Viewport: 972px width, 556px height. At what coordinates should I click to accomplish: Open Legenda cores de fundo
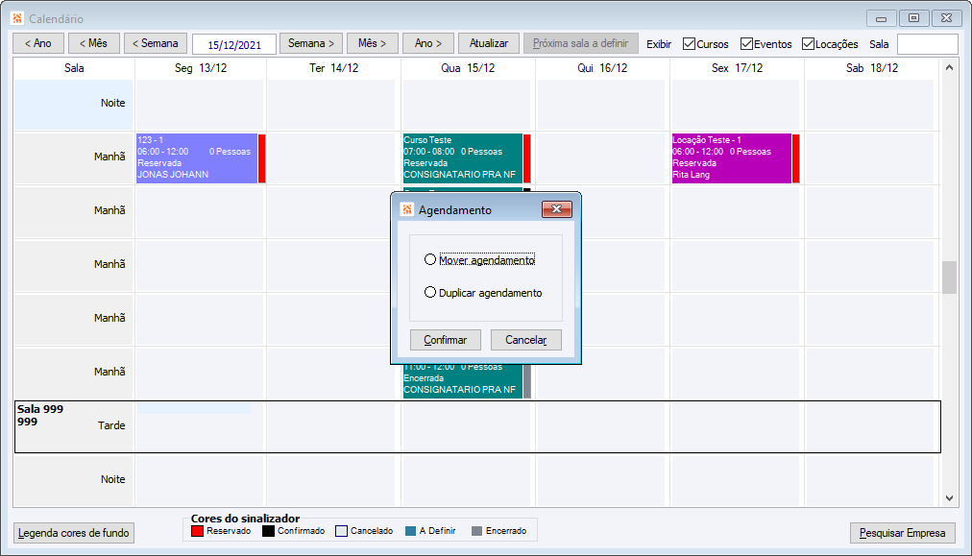click(x=74, y=533)
